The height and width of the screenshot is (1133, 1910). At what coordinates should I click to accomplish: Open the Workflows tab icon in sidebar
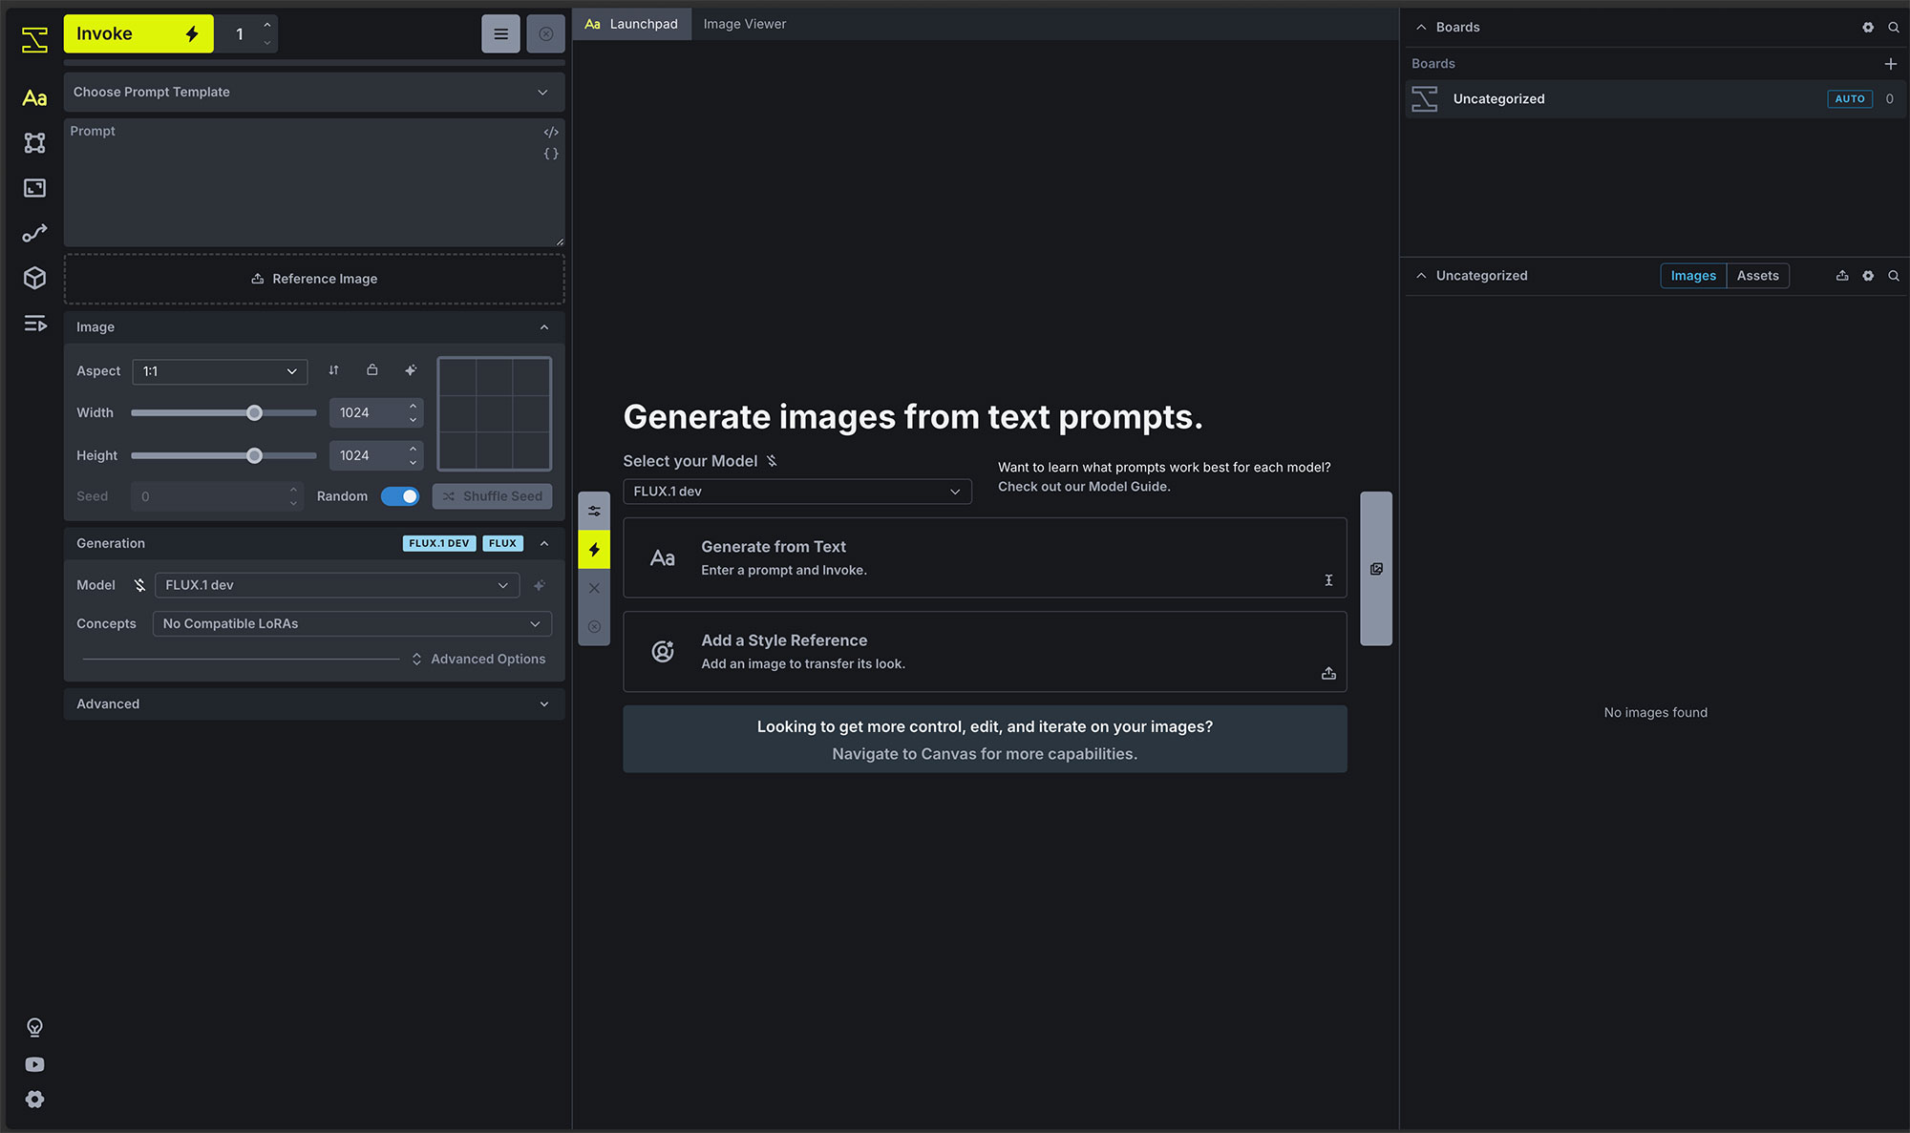(x=34, y=233)
